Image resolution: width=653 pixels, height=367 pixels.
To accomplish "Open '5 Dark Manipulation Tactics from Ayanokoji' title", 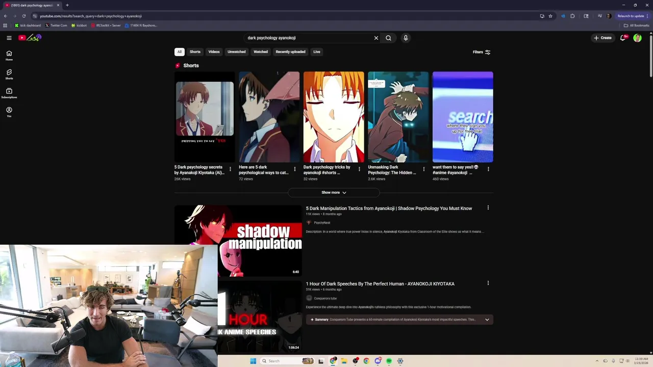I will point(389,208).
